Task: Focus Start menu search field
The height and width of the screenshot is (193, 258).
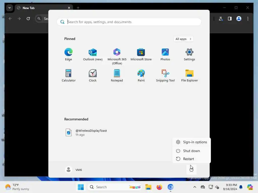Action: 129,22
